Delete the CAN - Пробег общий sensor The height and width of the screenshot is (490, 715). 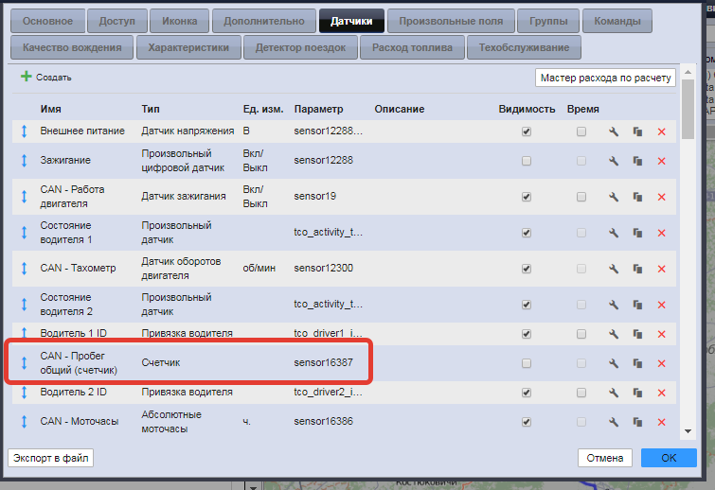[x=661, y=363]
